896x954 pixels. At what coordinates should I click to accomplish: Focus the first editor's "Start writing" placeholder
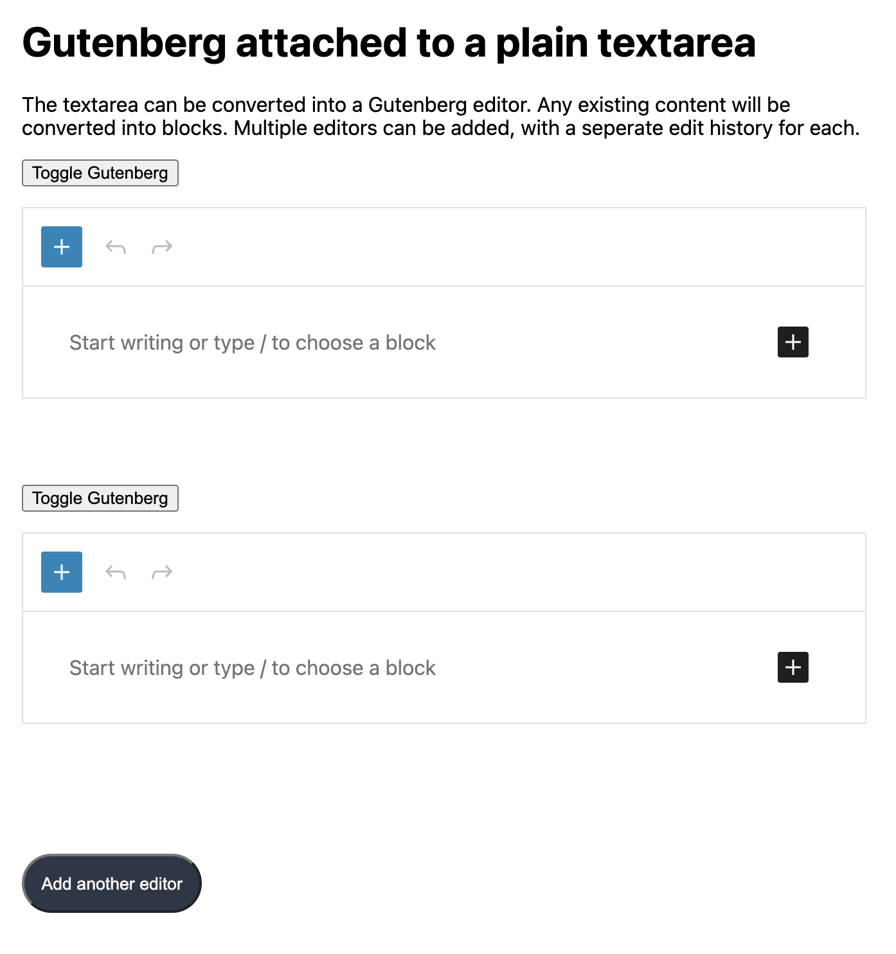pos(252,343)
